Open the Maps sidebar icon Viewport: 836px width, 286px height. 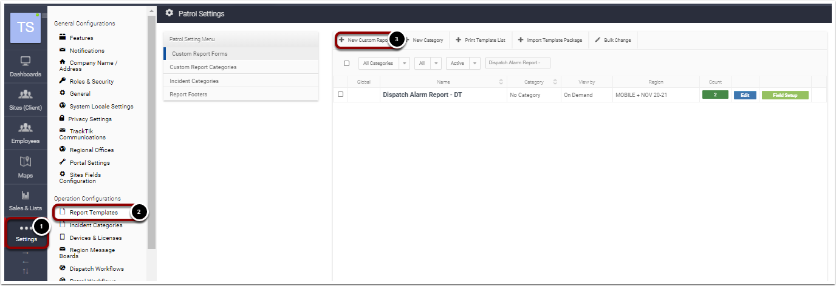[25, 161]
